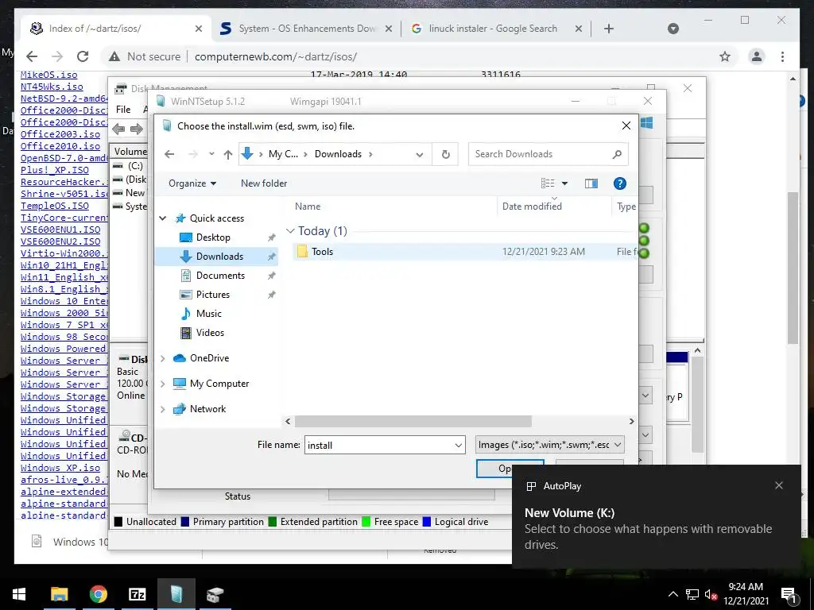
Task: Open Pictures in navigation pane
Action: point(213,295)
